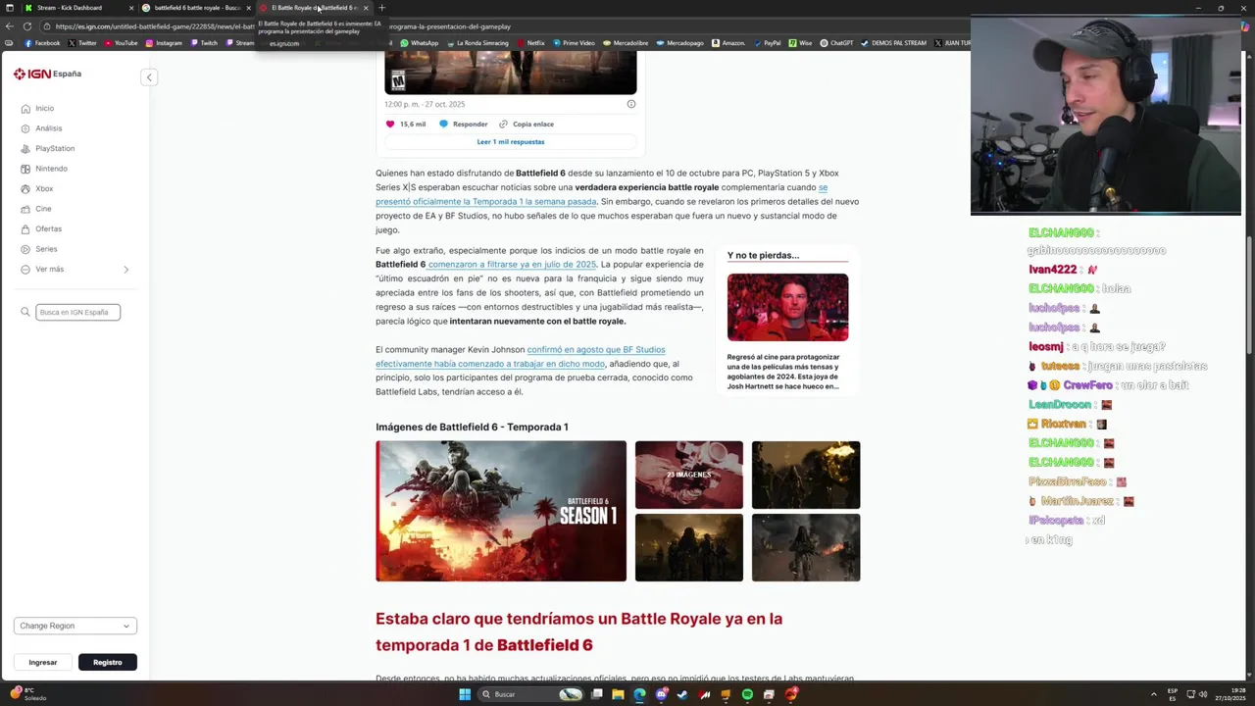This screenshot has height=706, width=1255.
Task: Open a new browser tab
Action: coord(381,8)
